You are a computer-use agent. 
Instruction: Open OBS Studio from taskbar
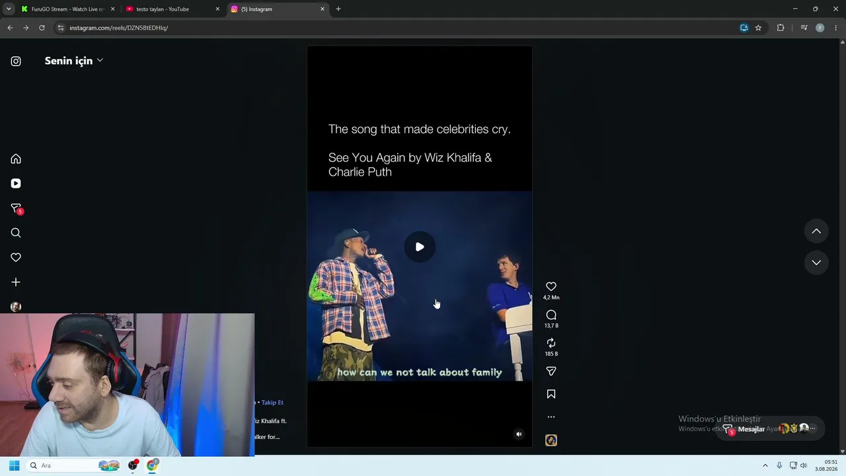(x=133, y=465)
